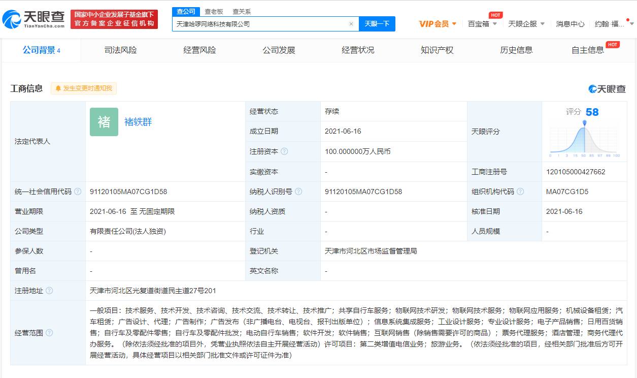This screenshot has width=637, height=378.
Task: Open the 经营状况 tab
Action: coord(358,50)
